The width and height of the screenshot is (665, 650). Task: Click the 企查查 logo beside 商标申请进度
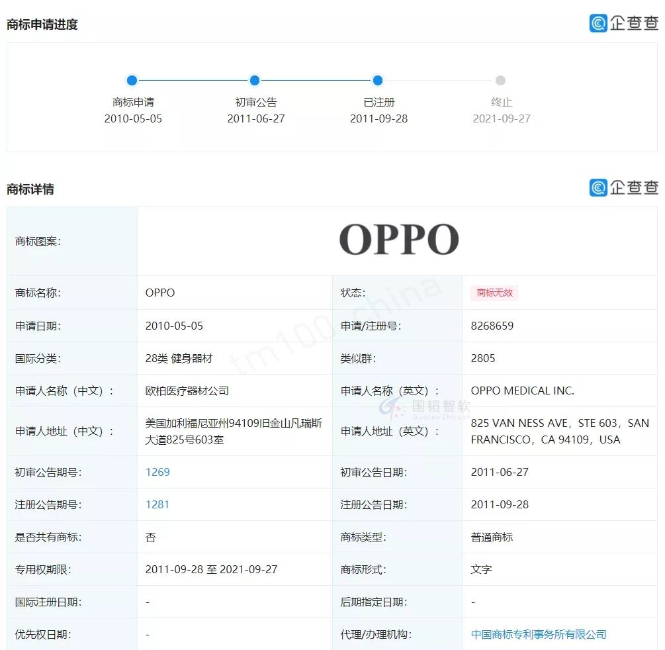coord(624,23)
